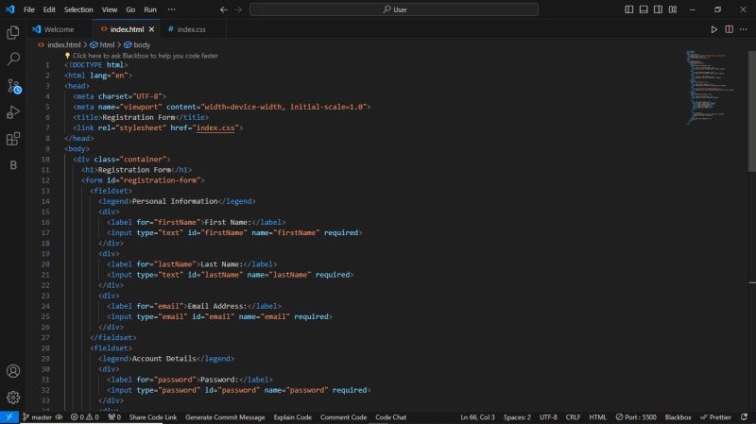The image size is (756, 424).
Task: Change line ending via CRLF
Action: click(x=573, y=417)
